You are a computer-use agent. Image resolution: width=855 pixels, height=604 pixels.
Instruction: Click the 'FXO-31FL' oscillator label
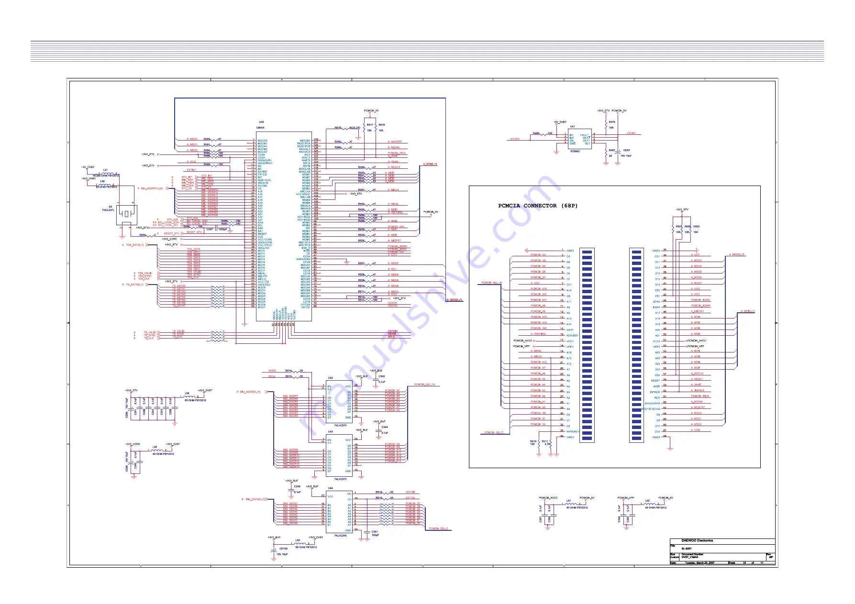pyautogui.click(x=109, y=210)
